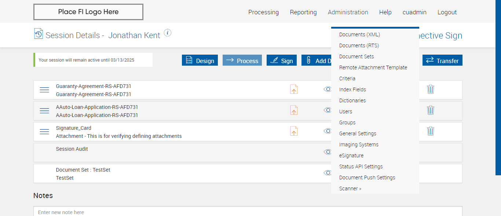Click upload icon for Guaranty-Agreement-RS-AFD731
This screenshot has height=216, width=501.
pyautogui.click(x=294, y=89)
